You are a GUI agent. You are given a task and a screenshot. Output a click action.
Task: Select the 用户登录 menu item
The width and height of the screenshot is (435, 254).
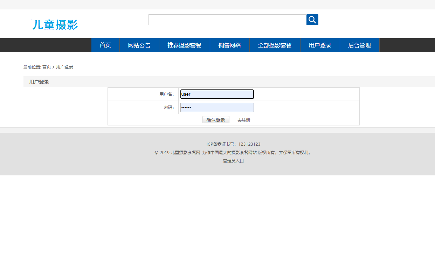pyautogui.click(x=320, y=45)
